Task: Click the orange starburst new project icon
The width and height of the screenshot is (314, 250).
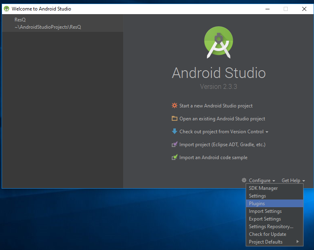Action: click(175, 105)
